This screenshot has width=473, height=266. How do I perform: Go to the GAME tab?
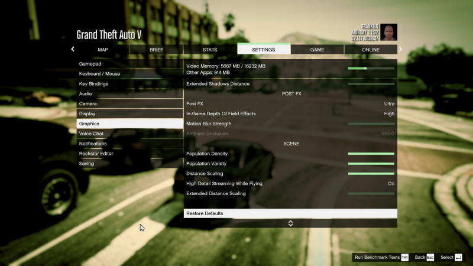coord(317,50)
